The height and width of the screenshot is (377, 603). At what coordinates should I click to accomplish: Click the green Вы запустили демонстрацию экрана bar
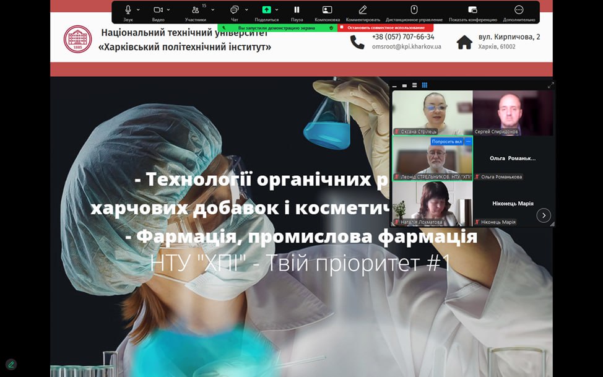(x=276, y=28)
